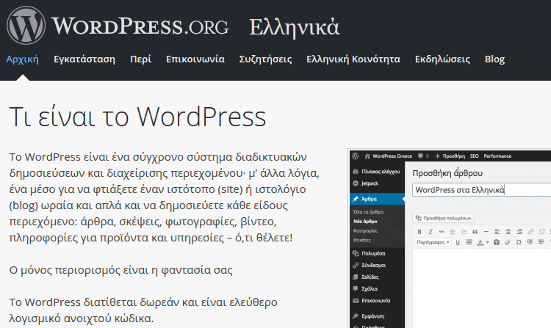
Task: Select Νέο άρθρο submenu item
Action: pos(365,222)
